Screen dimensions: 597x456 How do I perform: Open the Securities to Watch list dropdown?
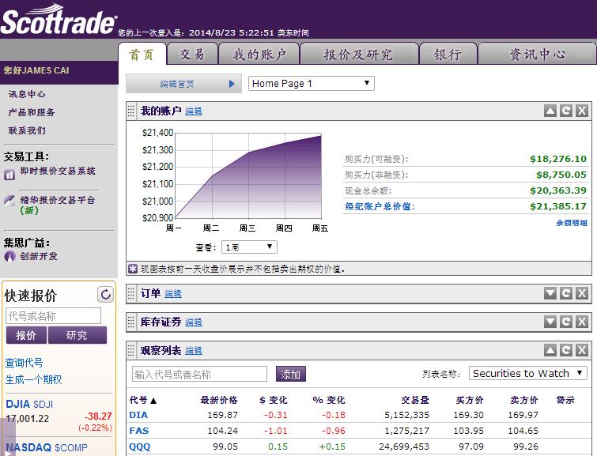tap(527, 373)
